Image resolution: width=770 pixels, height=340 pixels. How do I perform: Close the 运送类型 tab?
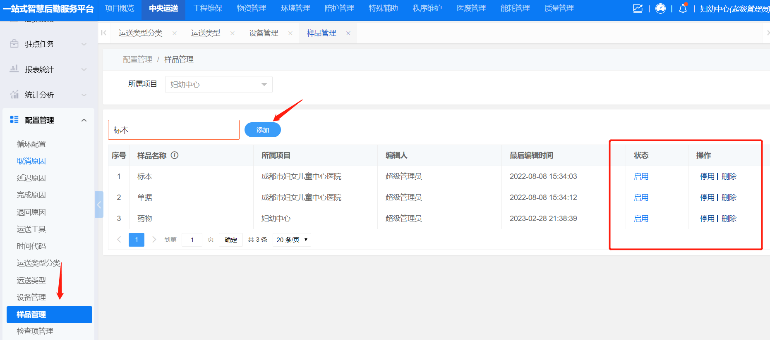[x=233, y=33]
